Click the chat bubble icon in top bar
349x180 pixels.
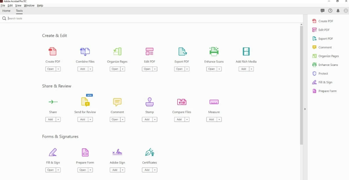[322, 11]
